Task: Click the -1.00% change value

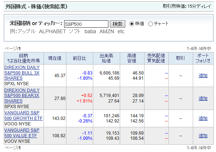Action: click(85, 138)
